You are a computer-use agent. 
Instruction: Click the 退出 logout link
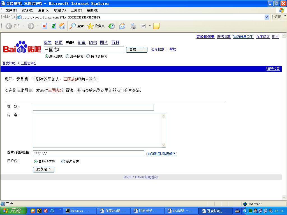pyautogui.click(x=275, y=37)
